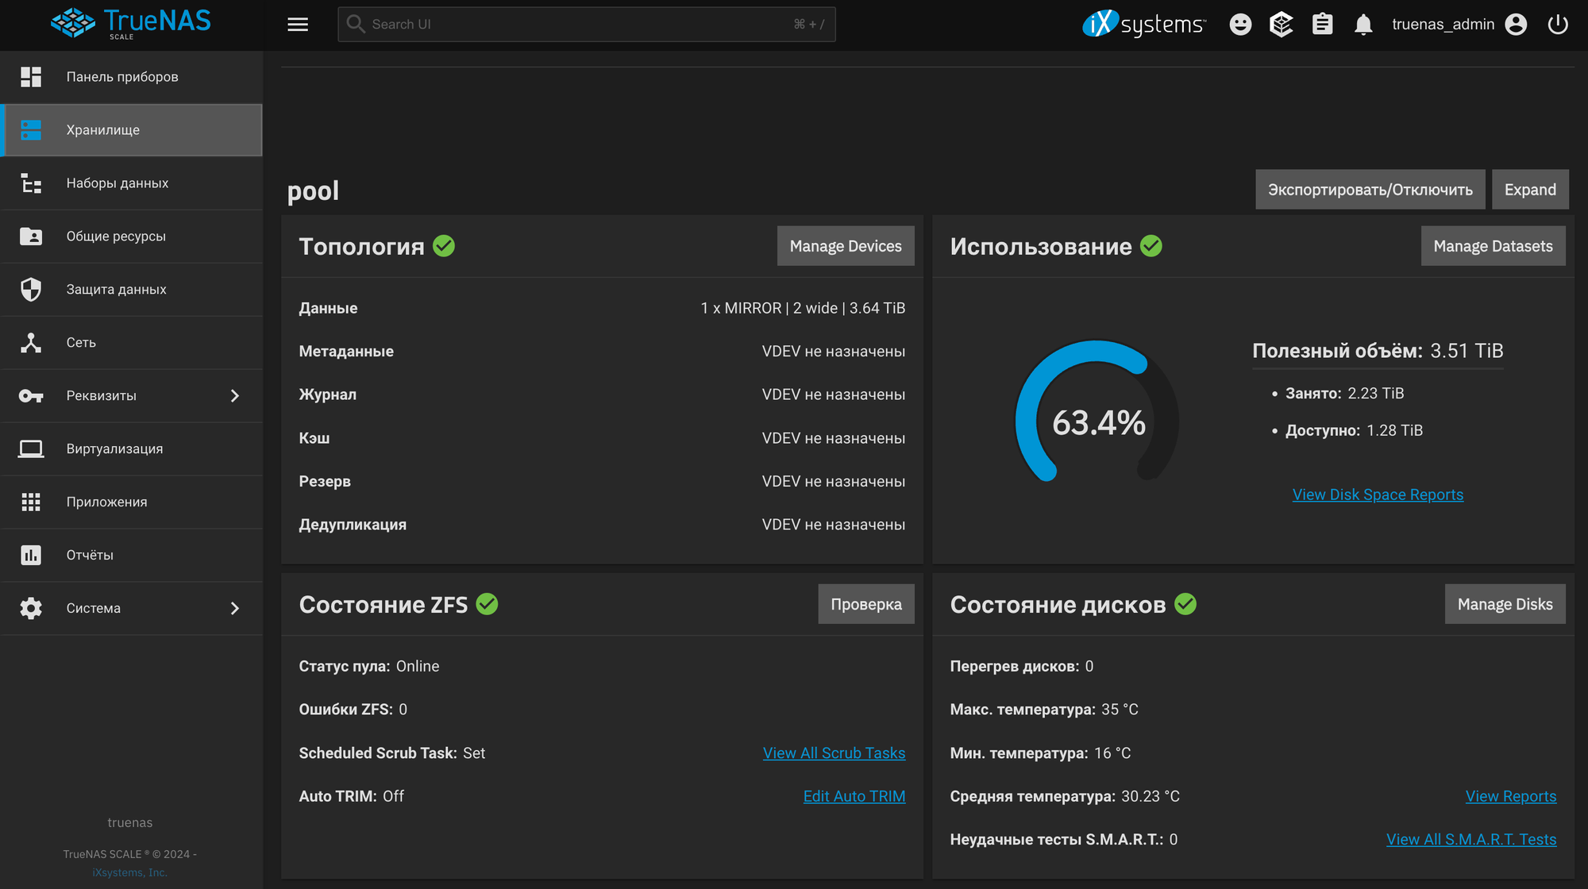This screenshot has height=889, width=1588.
Task: Click the search magnifier icon
Action: click(x=356, y=24)
